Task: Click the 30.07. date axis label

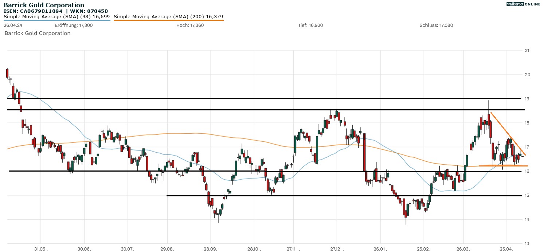Action: click(x=128, y=248)
